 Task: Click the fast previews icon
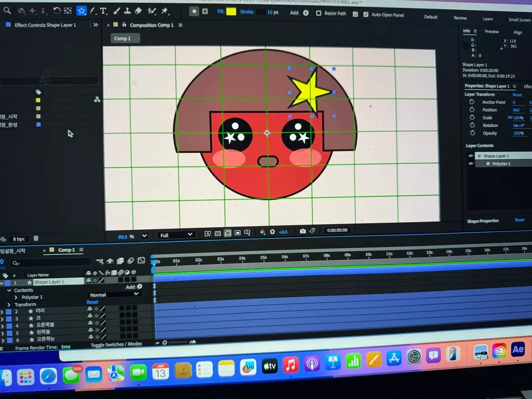click(x=207, y=234)
